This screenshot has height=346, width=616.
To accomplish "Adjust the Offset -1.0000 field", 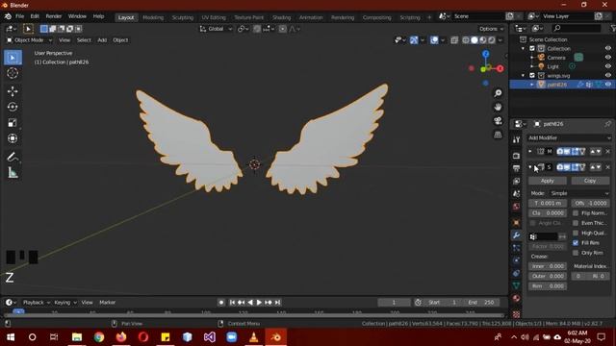I will 590,203.
